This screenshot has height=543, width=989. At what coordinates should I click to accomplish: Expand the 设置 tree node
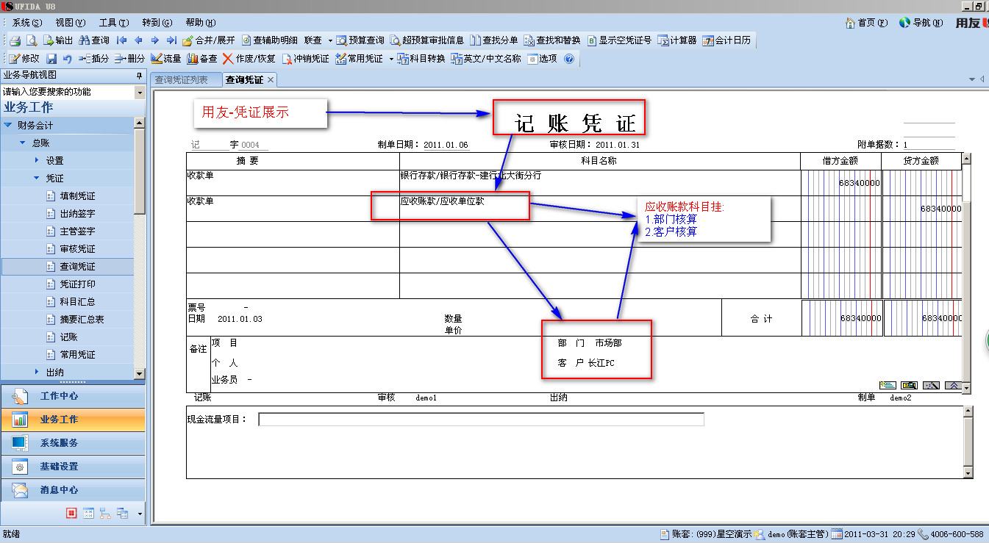point(36,160)
